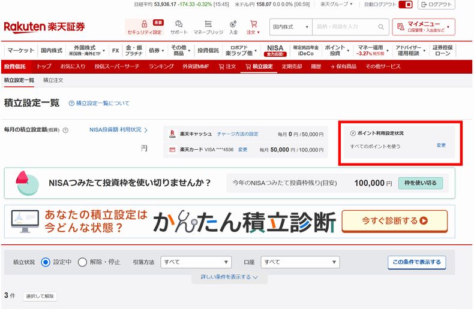This screenshot has height=309, width=474.
Task: Open the 引落方法 dropdown
Action: (x=196, y=262)
